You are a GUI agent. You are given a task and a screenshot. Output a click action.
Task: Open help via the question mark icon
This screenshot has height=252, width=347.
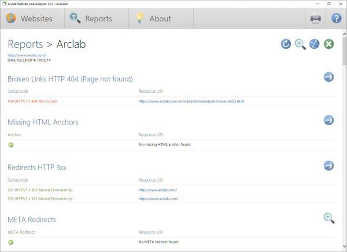336,19
